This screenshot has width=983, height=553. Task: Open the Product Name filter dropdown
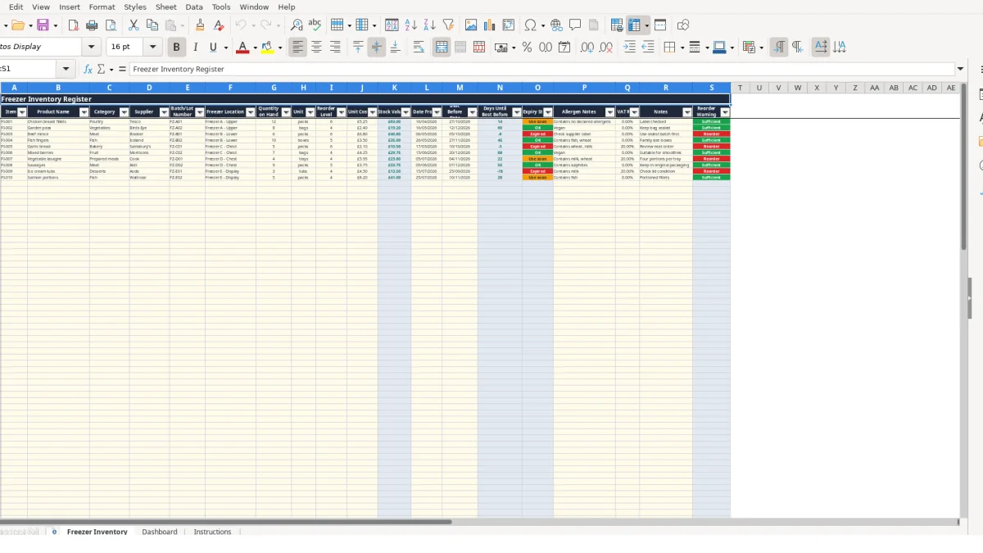pyautogui.click(x=84, y=112)
